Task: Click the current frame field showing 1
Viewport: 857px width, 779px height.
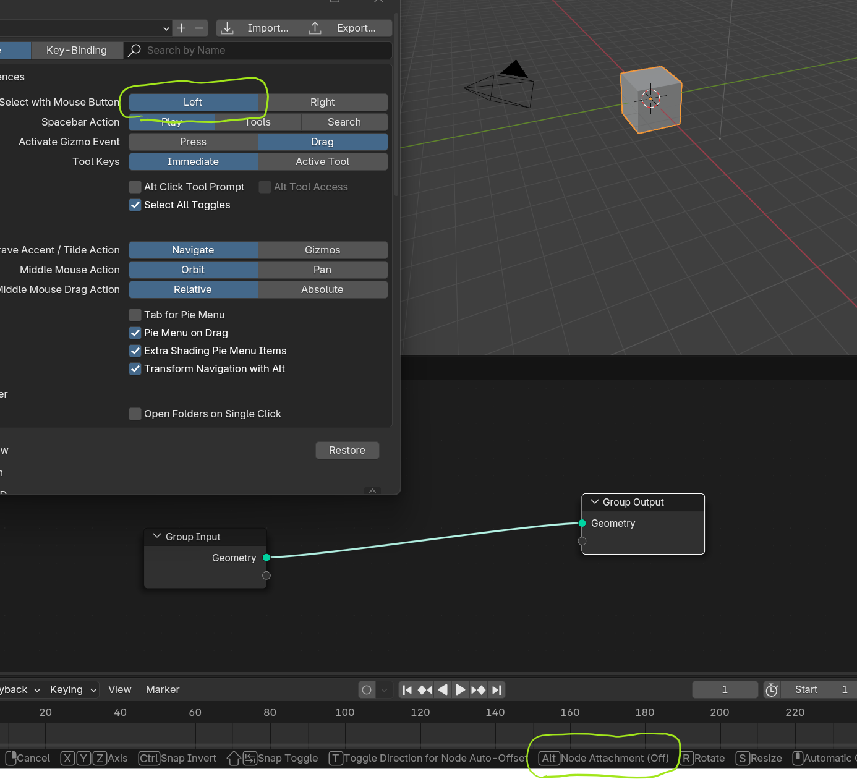Action: pyautogui.click(x=725, y=689)
